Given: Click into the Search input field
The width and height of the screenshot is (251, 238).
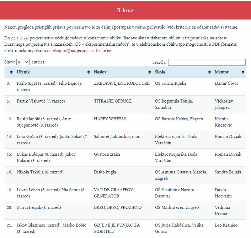Looking at the screenshot, I should click(x=207, y=62).
